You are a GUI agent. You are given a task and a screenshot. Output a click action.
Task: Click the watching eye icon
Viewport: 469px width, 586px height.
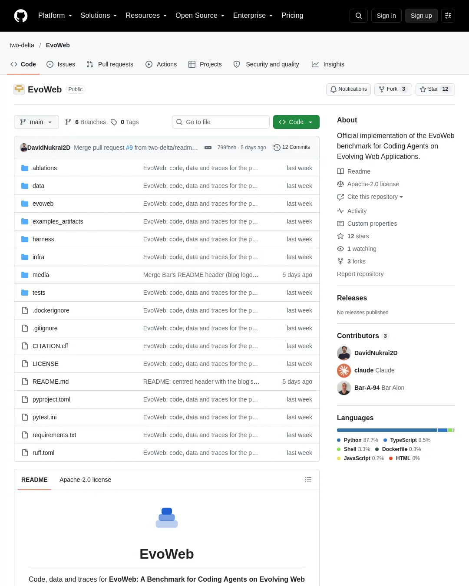point(340,249)
